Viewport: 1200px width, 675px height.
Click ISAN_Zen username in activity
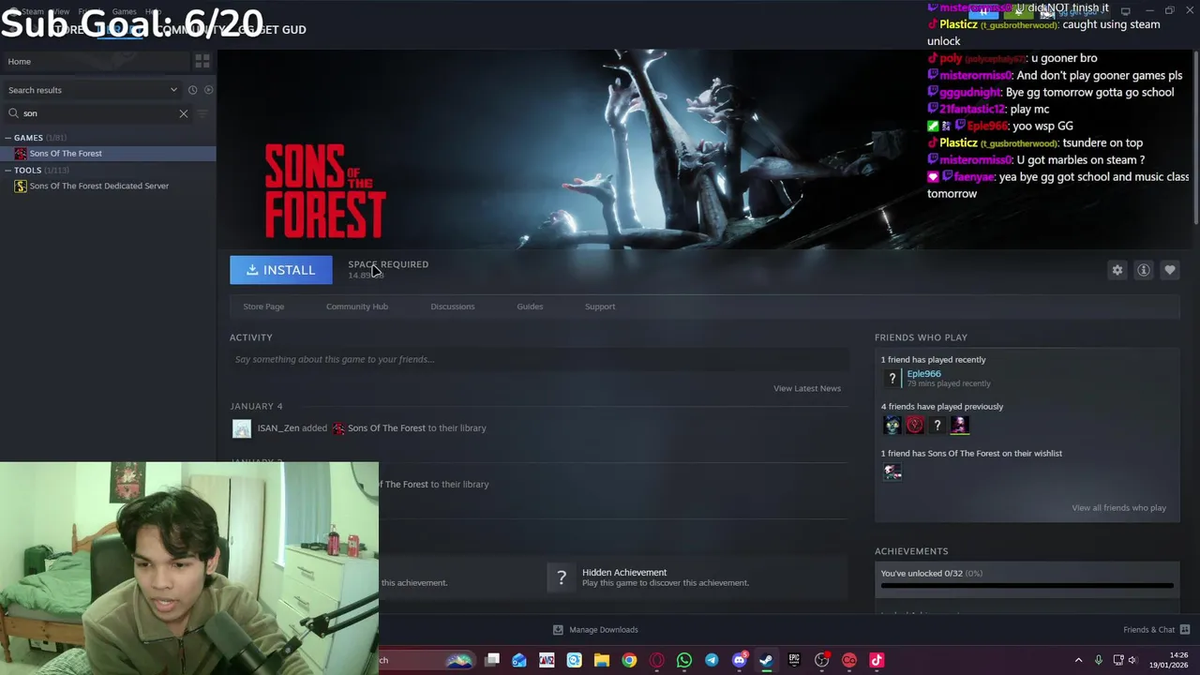278,428
